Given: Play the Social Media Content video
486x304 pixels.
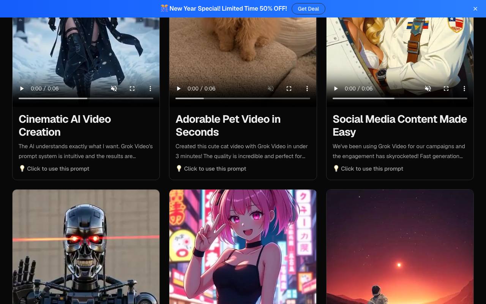Looking at the screenshot, I should (336, 89).
